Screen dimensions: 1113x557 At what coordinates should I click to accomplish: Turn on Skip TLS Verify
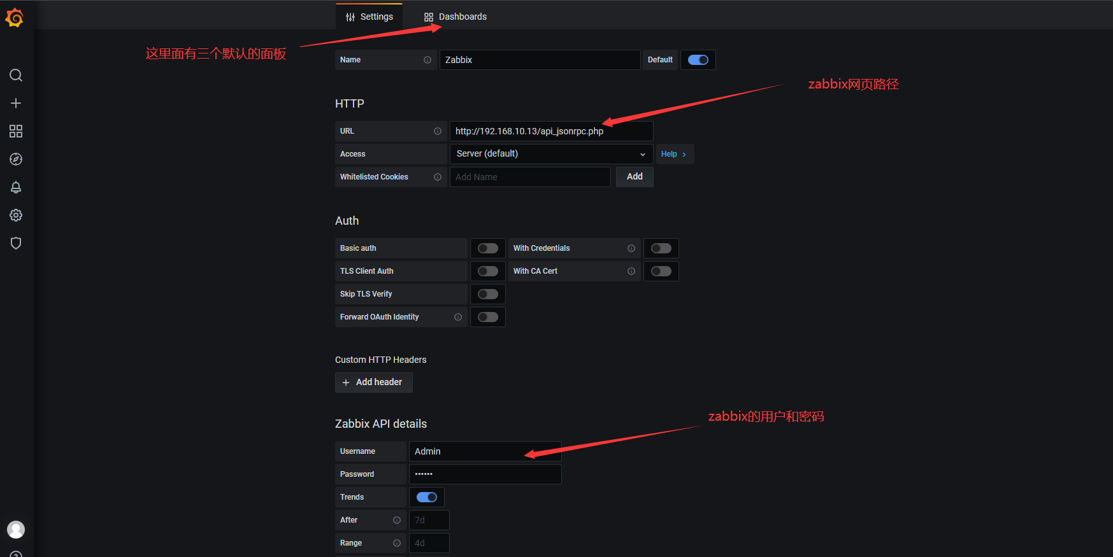[x=487, y=294]
